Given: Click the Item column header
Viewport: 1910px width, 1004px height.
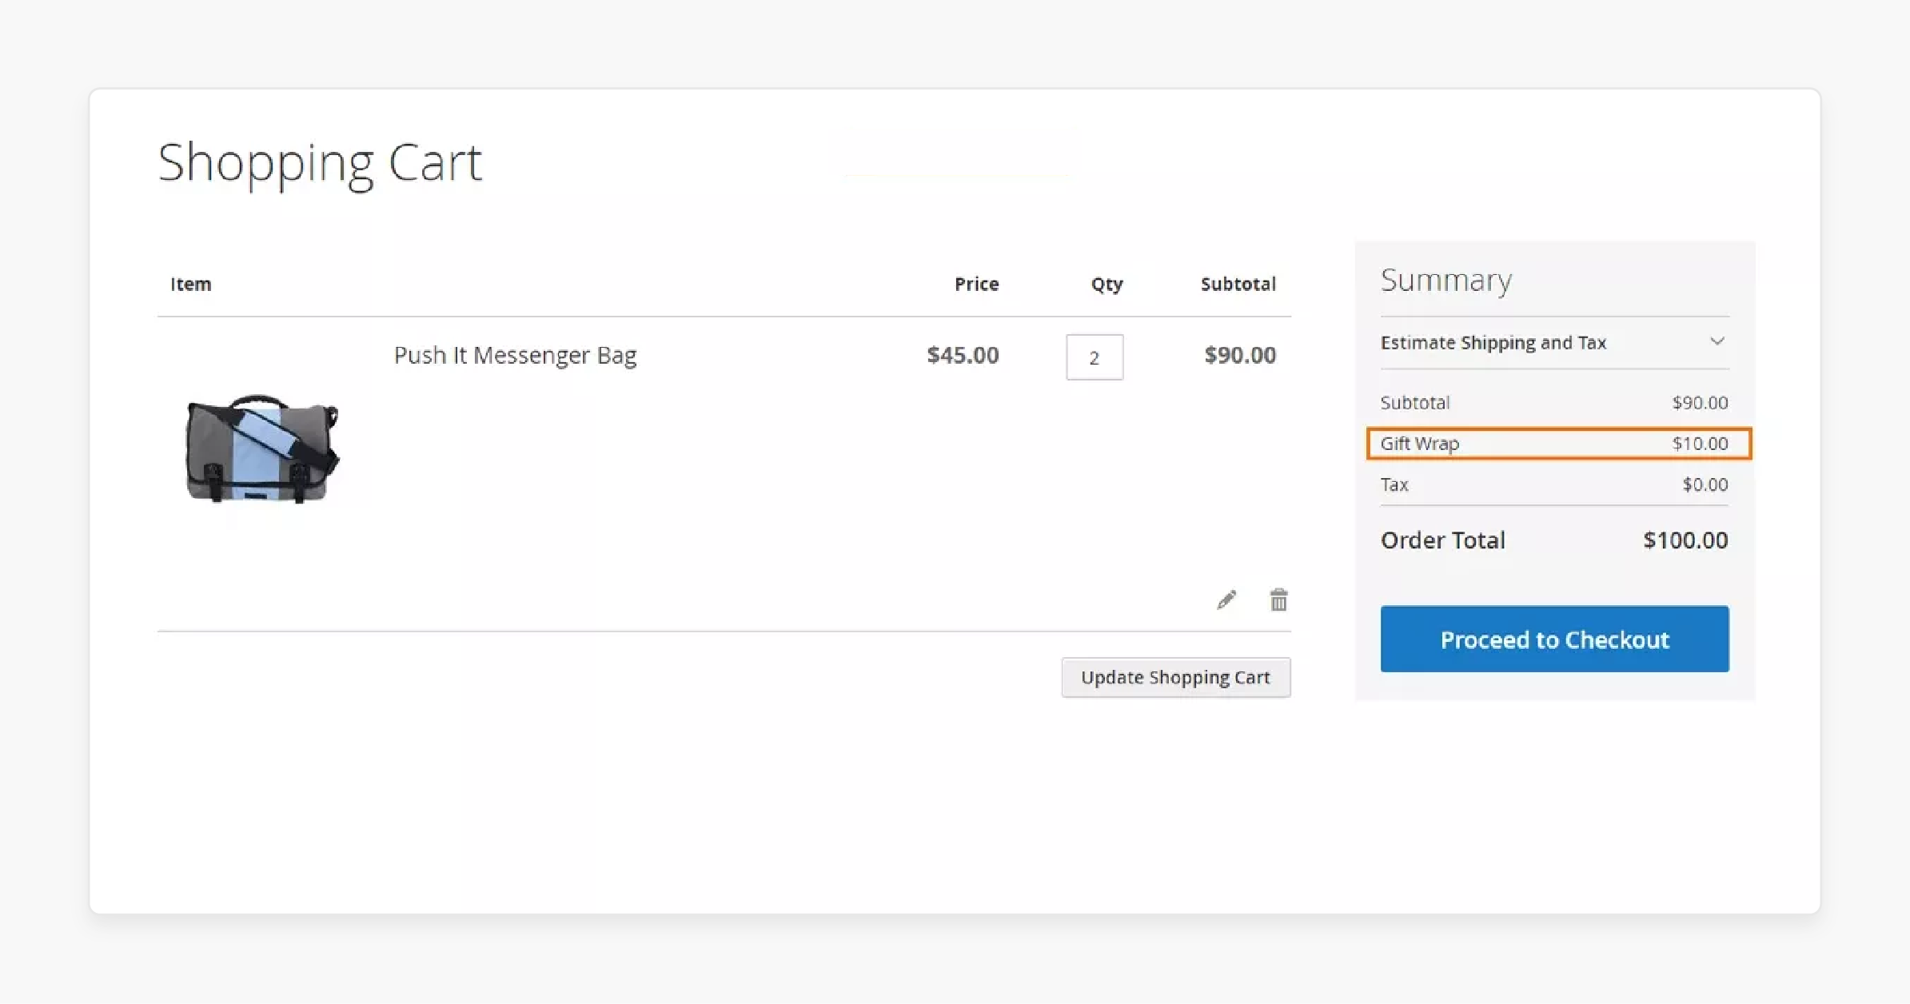Looking at the screenshot, I should pyautogui.click(x=190, y=284).
